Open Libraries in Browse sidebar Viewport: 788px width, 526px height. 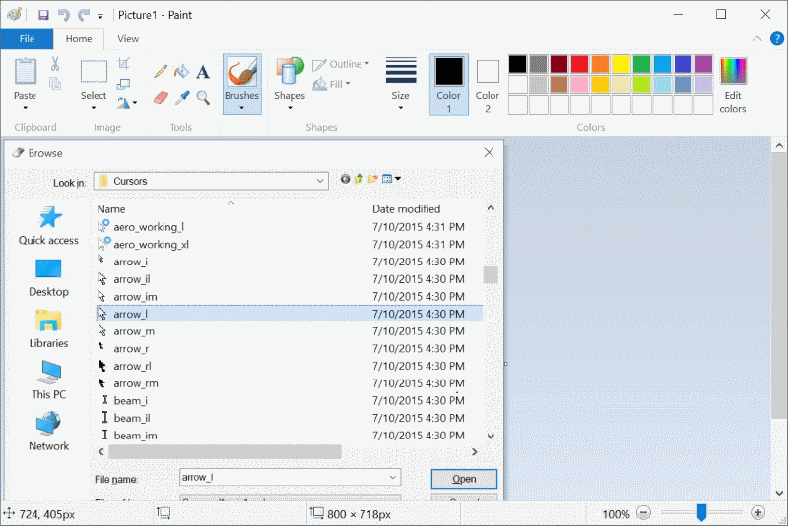(48, 329)
